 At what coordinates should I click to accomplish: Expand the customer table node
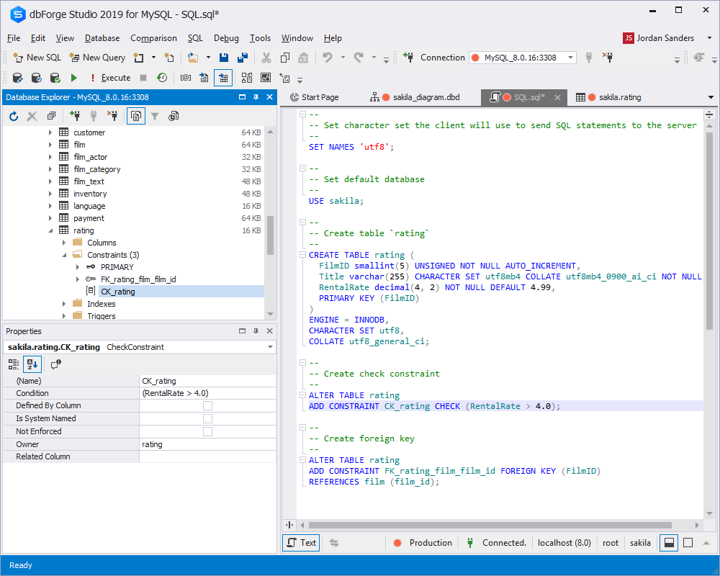coord(50,132)
